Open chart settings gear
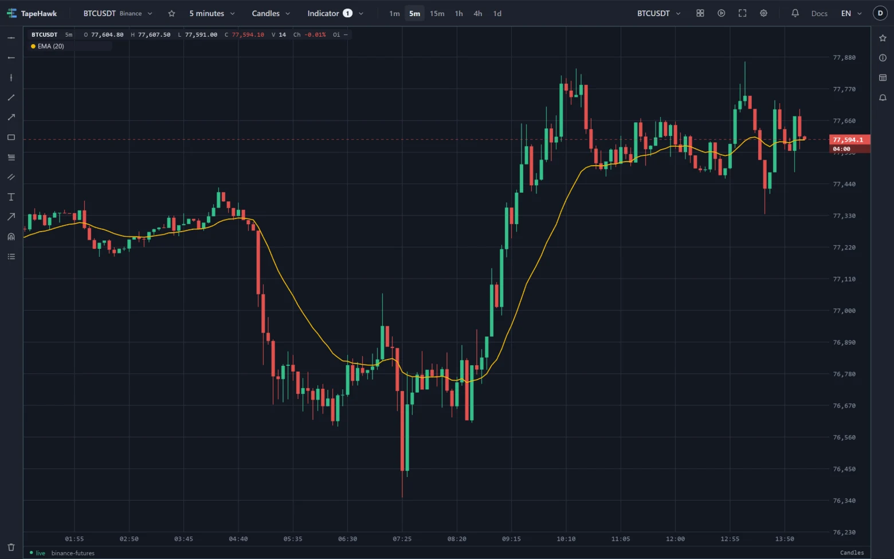The height and width of the screenshot is (559, 894). [x=763, y=13]
